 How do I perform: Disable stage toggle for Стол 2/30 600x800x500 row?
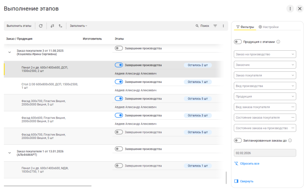[119, 82]
